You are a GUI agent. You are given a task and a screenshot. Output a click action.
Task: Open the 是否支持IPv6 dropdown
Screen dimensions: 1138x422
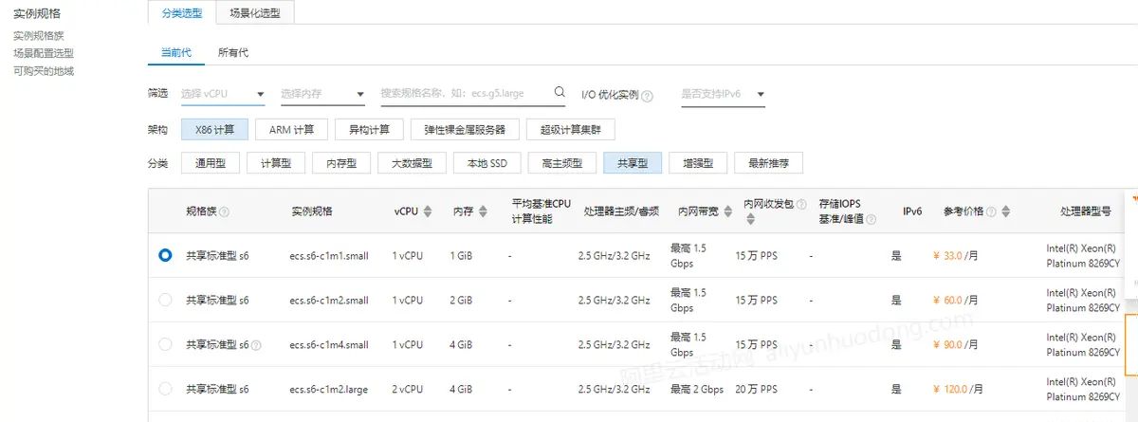(723, 95)
